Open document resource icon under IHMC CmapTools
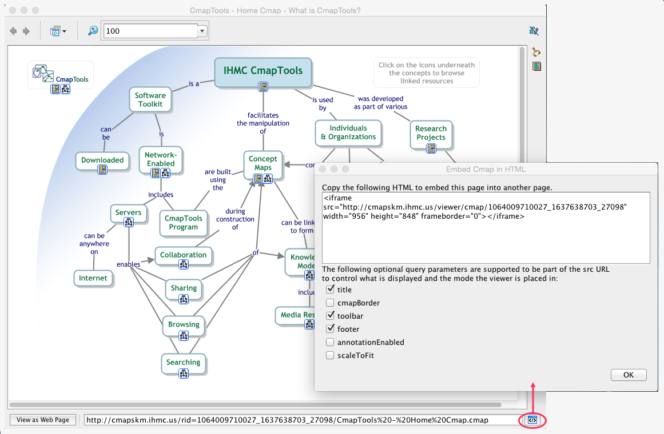This screenshot has height=434, width=664. pos(263,87)
